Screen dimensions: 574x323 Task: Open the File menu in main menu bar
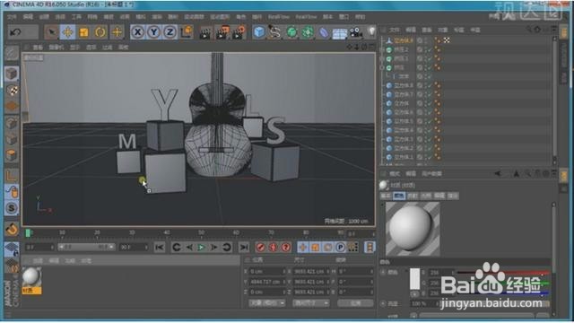[12, 17]
